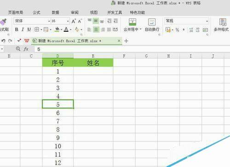Click the percent style icon
Viewport: 230px width, 167px height.
[x=177, y=30]
